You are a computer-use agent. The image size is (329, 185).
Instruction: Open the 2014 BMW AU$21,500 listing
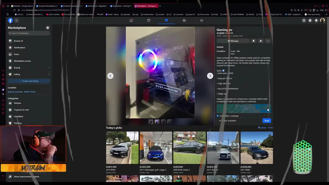[122, 153]
